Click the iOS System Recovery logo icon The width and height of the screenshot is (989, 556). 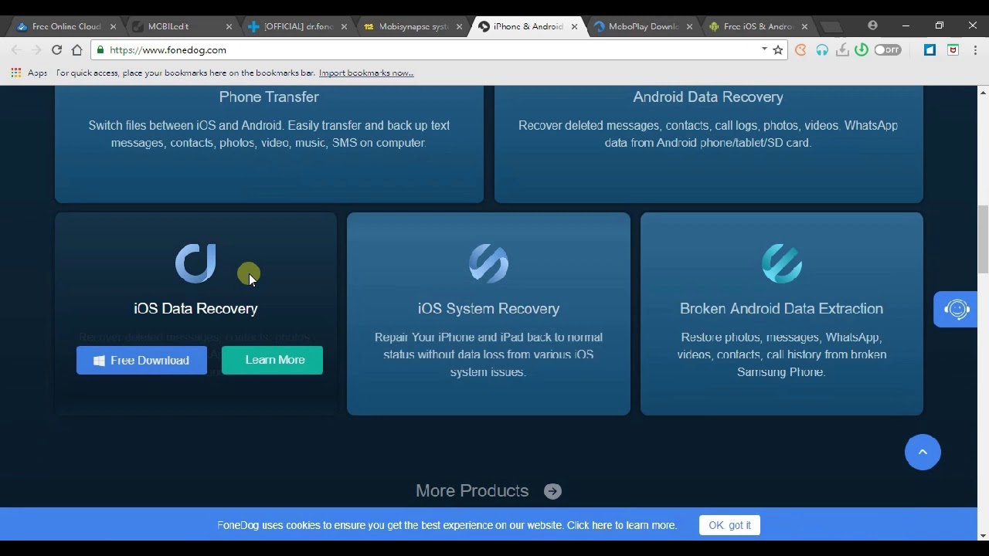point(488,263)
